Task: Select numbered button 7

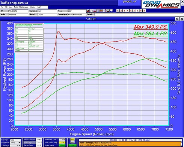Action: tap(137, 11)
